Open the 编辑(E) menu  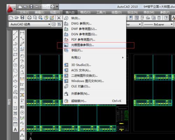coord(40,12)
